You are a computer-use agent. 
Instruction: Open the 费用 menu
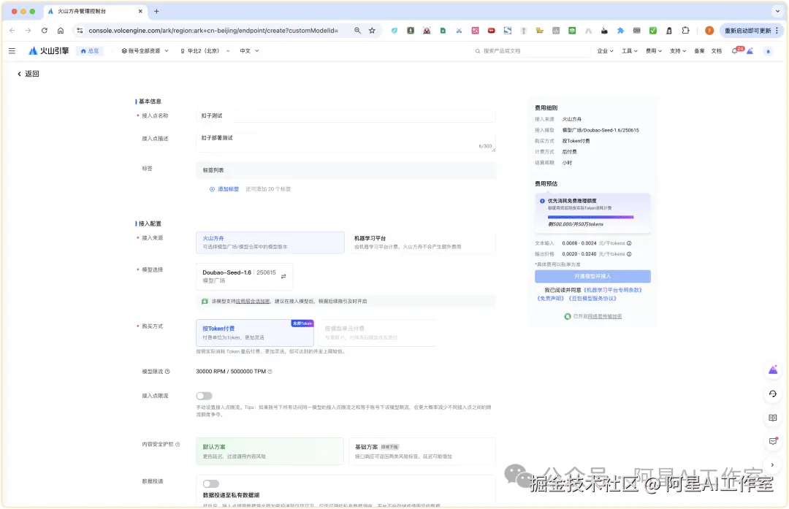tap(654, 51)
